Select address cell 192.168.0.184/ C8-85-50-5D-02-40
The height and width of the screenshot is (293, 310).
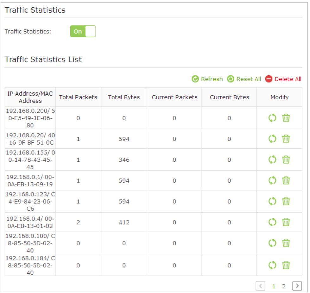[30, 265]
